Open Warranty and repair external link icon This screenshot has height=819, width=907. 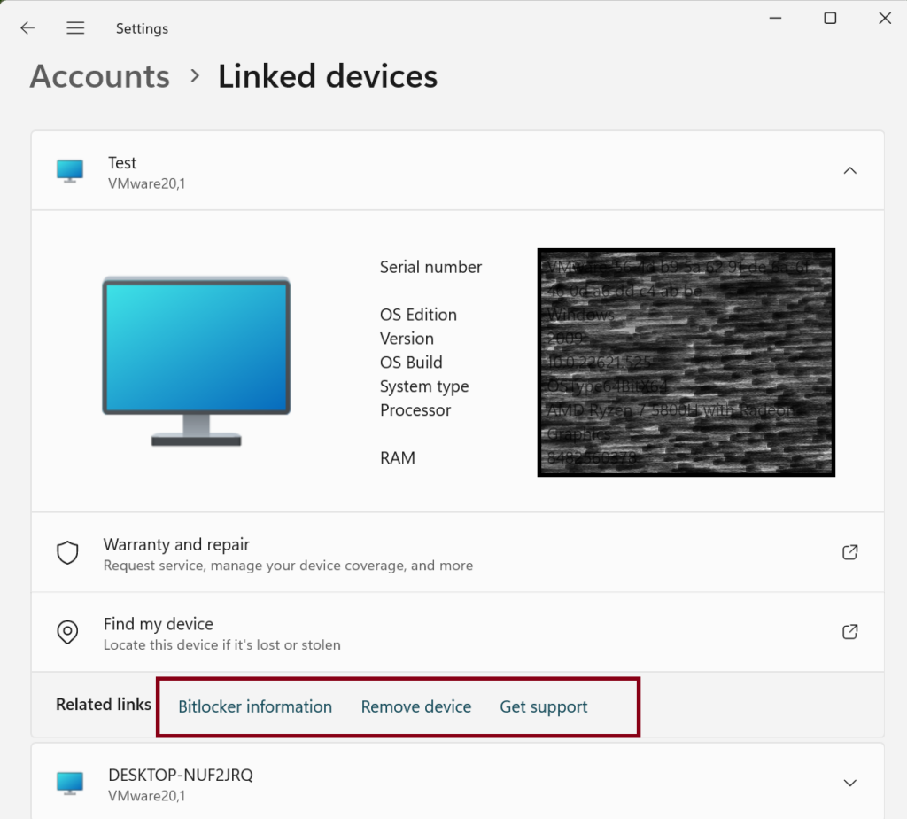[849, 551]
